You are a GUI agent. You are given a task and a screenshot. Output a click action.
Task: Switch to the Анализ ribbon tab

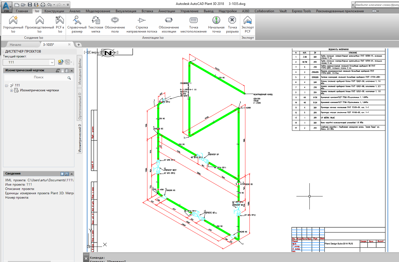pos(75,11)
